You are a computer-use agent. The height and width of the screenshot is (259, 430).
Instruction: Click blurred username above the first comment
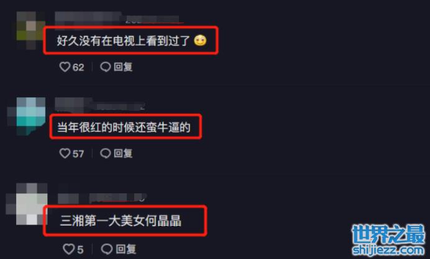(x=117, y=19)
